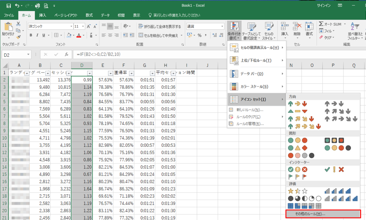Open データ バー submenu

point(257,74)
